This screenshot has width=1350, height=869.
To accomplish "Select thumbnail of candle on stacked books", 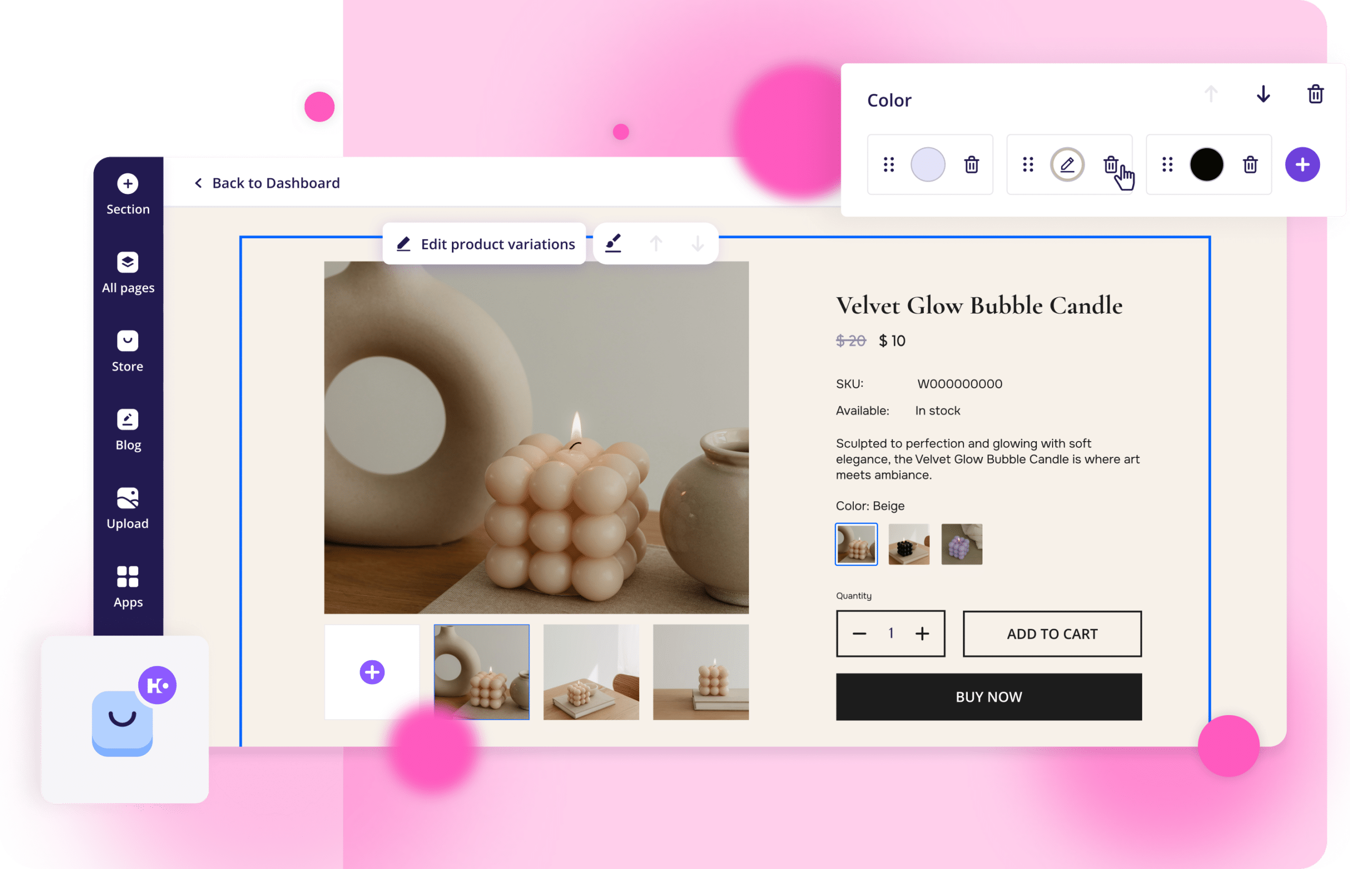I will pyautogui.click(x=701, y=672).
